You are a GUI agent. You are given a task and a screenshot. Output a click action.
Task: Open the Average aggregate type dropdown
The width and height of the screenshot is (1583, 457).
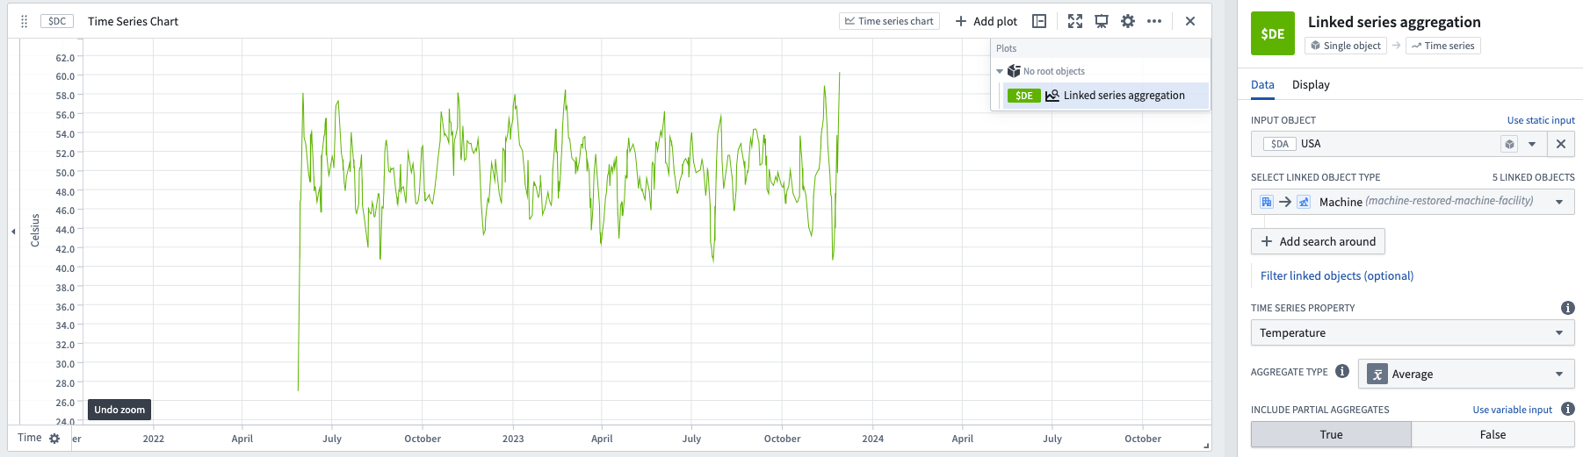tap(1466, 374)
